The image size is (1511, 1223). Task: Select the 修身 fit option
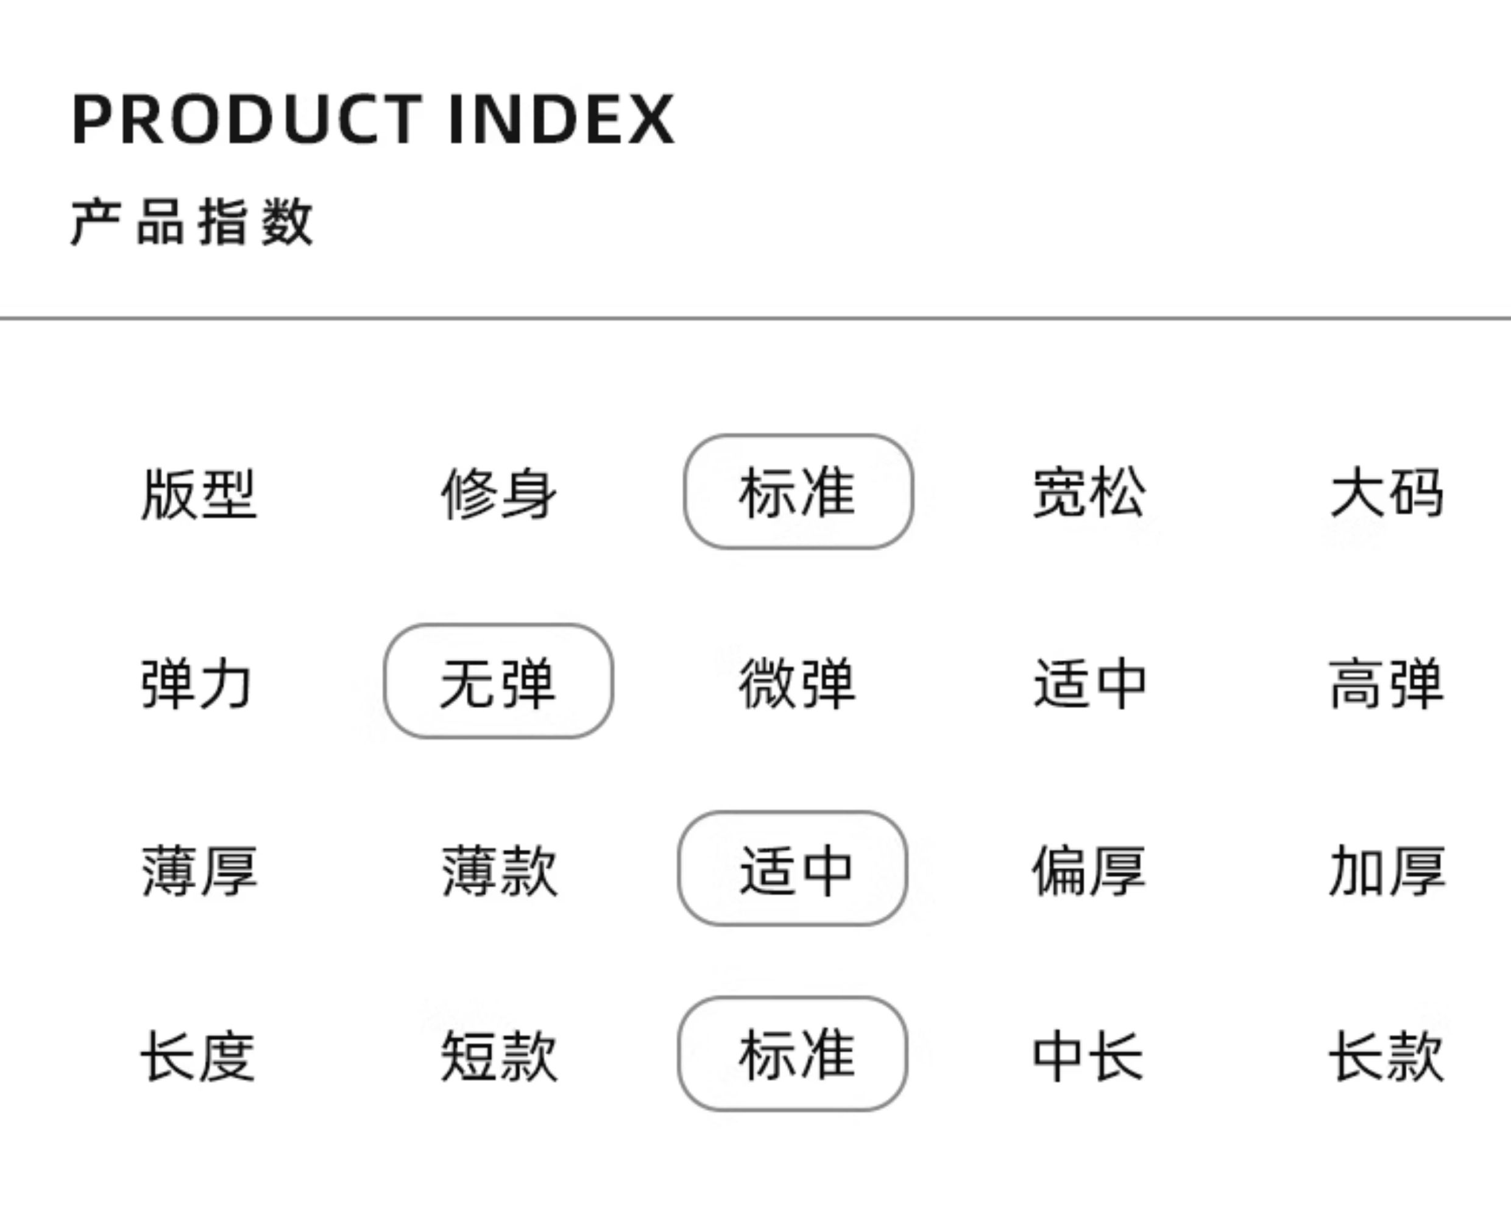[x=499, y=494]
